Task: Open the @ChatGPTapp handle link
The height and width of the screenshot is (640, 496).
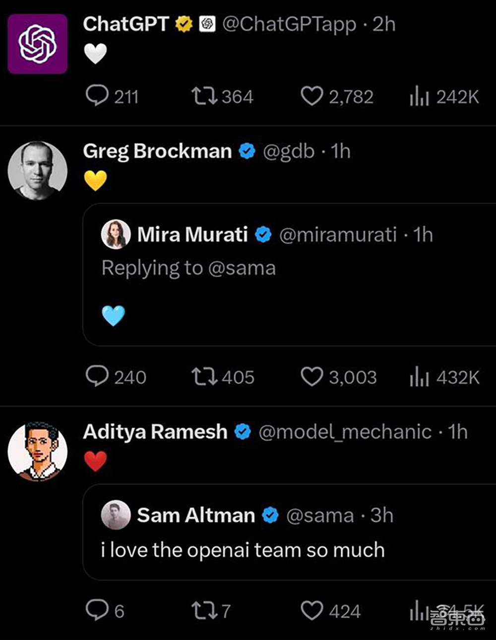Action: (289, 24)
